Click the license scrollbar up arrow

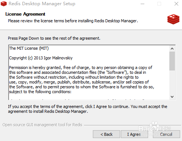tap(172, 49)
